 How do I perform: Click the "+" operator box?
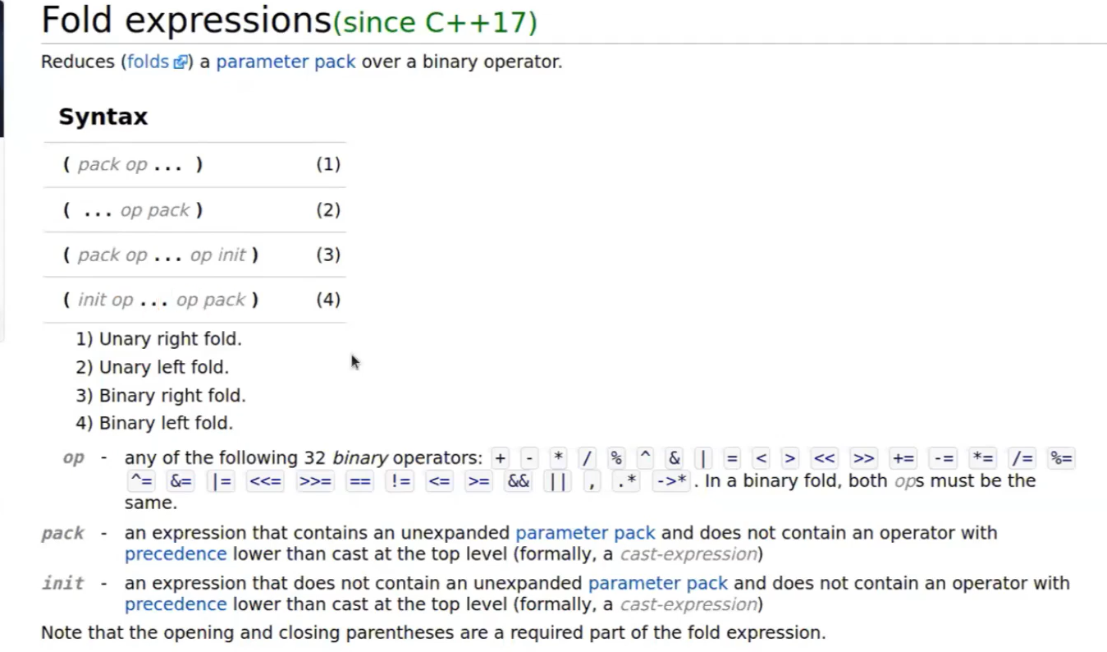click(501, 458)
